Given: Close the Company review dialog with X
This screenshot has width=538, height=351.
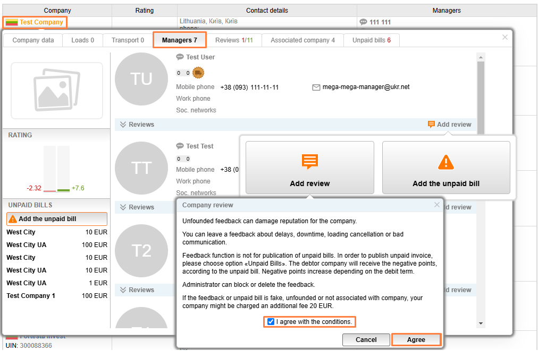Looking at the screenshot, I should (437, 205).
